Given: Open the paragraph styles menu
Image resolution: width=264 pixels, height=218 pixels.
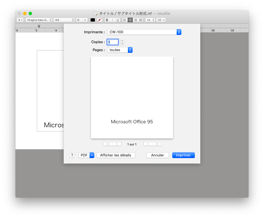Looking at the screenshot, I should click(x=20, y=20).
